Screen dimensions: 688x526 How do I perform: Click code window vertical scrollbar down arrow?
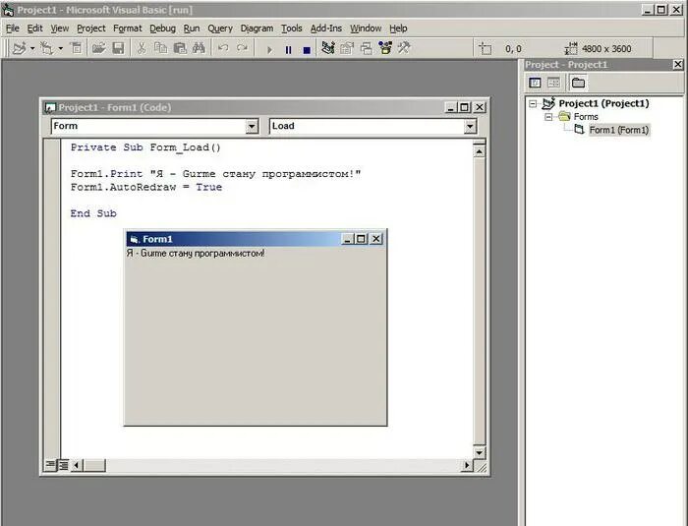480,452
